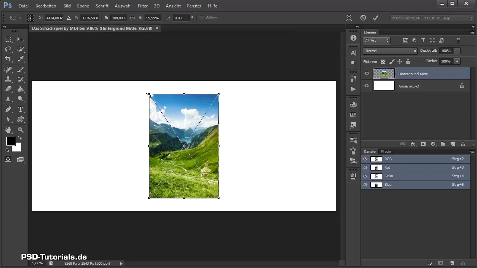The height and width of the screenshot is (268, 477).
Task: Select the Sharpen tool
Action: tap(8, 99)
